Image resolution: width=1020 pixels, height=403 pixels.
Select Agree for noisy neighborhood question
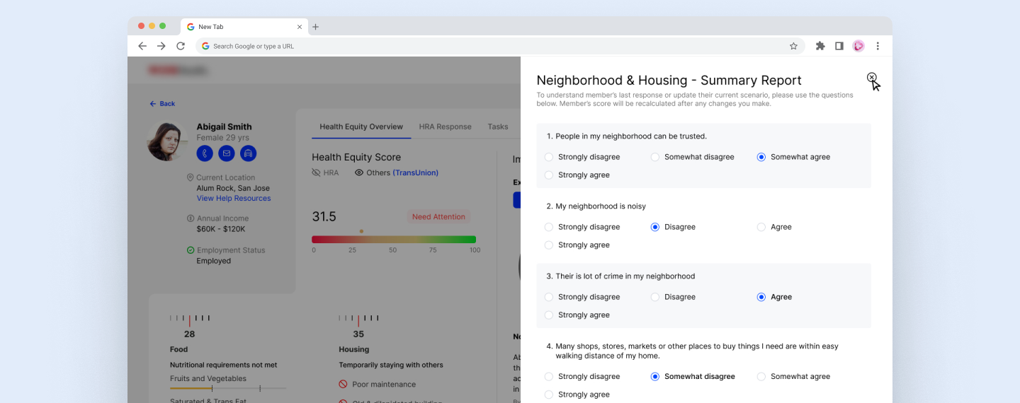pos(761,227)
